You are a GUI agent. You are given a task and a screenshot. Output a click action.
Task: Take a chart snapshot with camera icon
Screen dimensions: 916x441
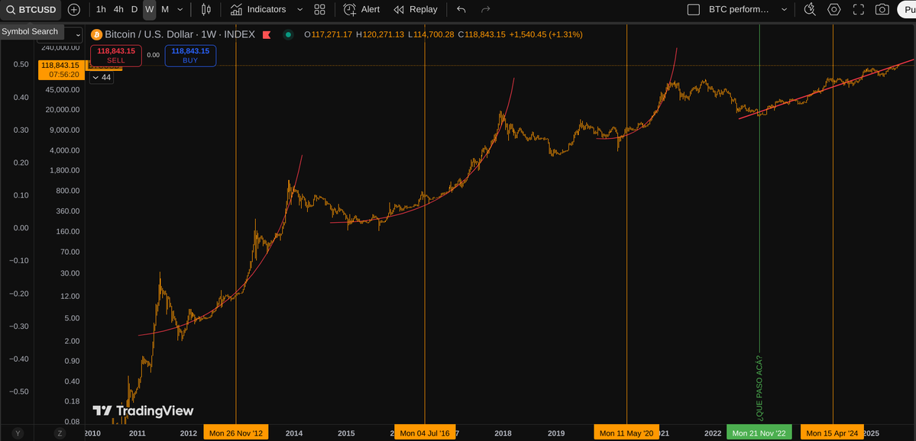(882, 9)
